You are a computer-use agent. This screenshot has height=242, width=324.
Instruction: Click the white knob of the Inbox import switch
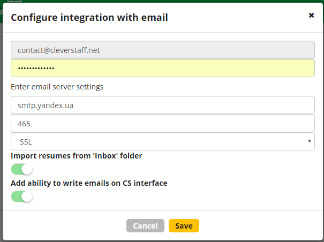coord(27,169)
